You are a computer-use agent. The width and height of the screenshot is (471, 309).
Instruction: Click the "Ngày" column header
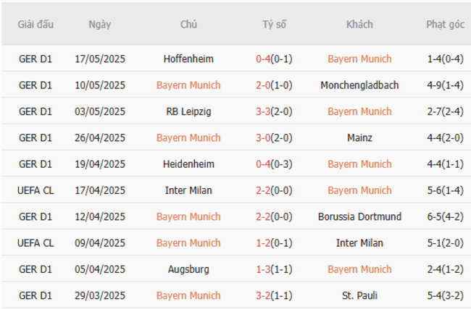[100, 25]
